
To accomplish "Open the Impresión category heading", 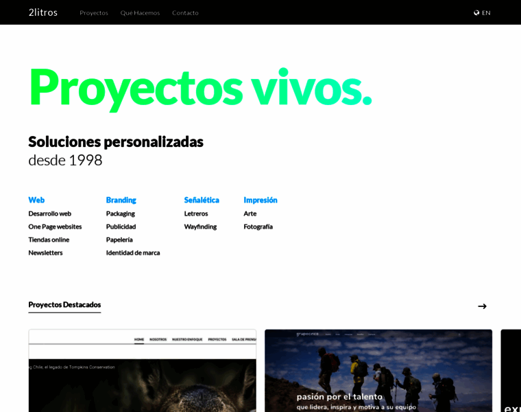I will 260,200.
